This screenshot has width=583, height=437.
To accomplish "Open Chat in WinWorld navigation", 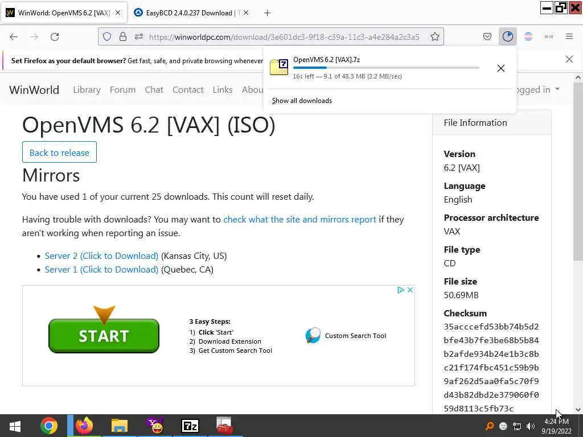I will point(154,90).
